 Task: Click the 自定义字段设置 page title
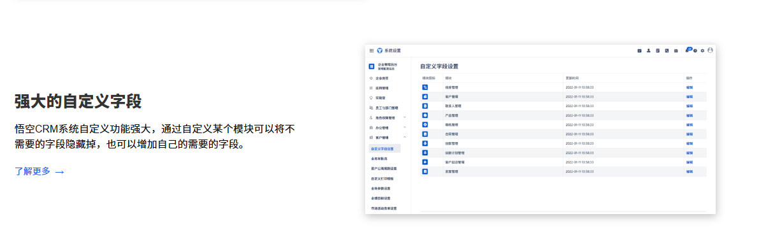pyautogui.click(x=439, y=66)
